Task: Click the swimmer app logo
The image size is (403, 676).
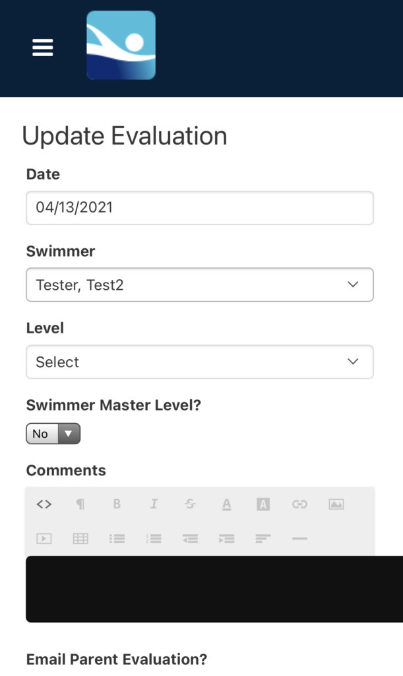Action: [121, 46]
